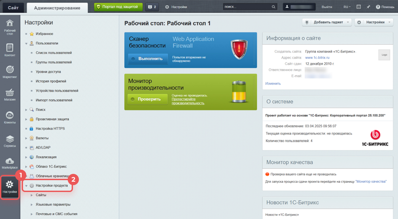Expand the Облако 1С-Битрикс tree node
Viewport: 398px width, 219px height.
point(26,167)
